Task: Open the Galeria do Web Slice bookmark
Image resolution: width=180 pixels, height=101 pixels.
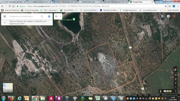Action: coord(10,10)
